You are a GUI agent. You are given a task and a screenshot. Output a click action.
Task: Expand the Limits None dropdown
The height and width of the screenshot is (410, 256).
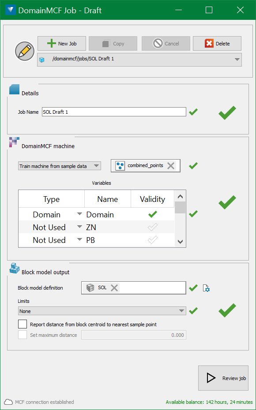102,311
